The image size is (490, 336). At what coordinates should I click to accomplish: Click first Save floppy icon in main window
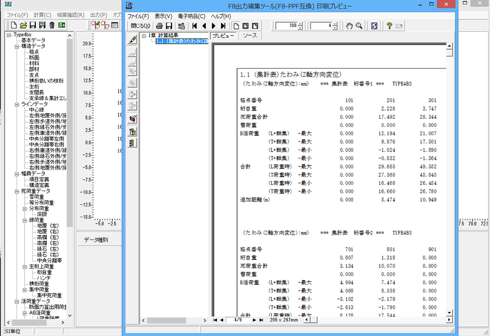33,25
